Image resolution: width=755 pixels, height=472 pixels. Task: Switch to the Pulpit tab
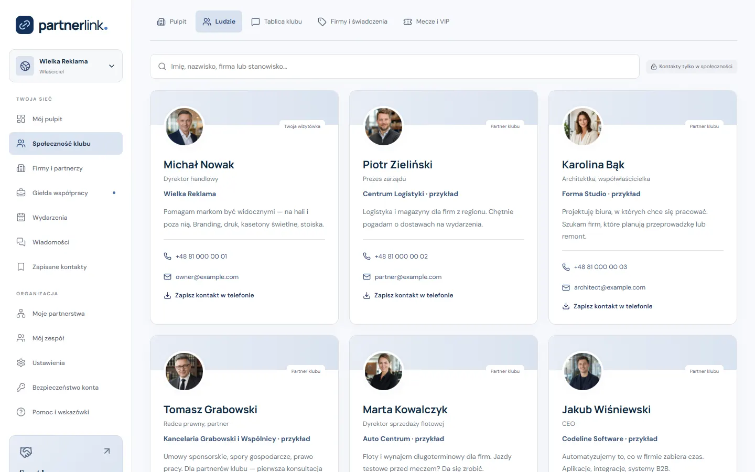[172, 22]
